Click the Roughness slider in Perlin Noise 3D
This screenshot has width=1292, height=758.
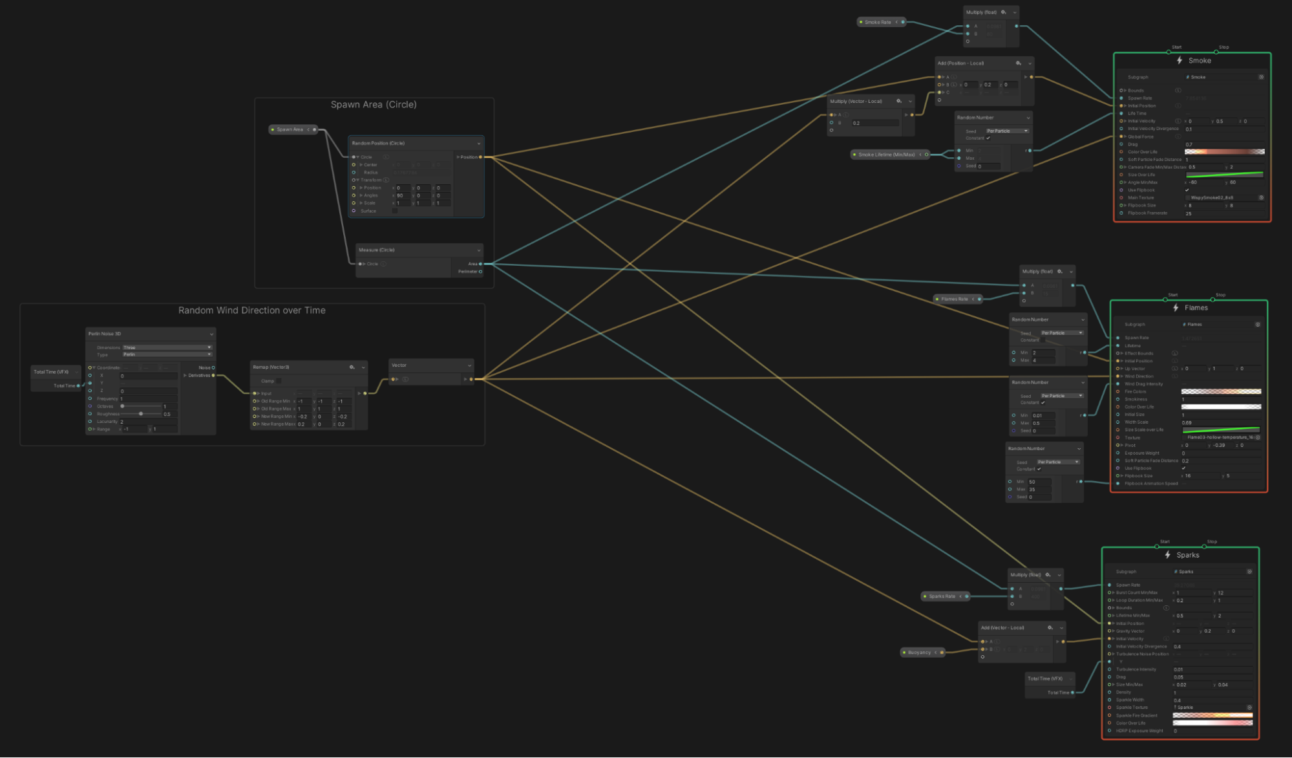[x=141, y=414]
